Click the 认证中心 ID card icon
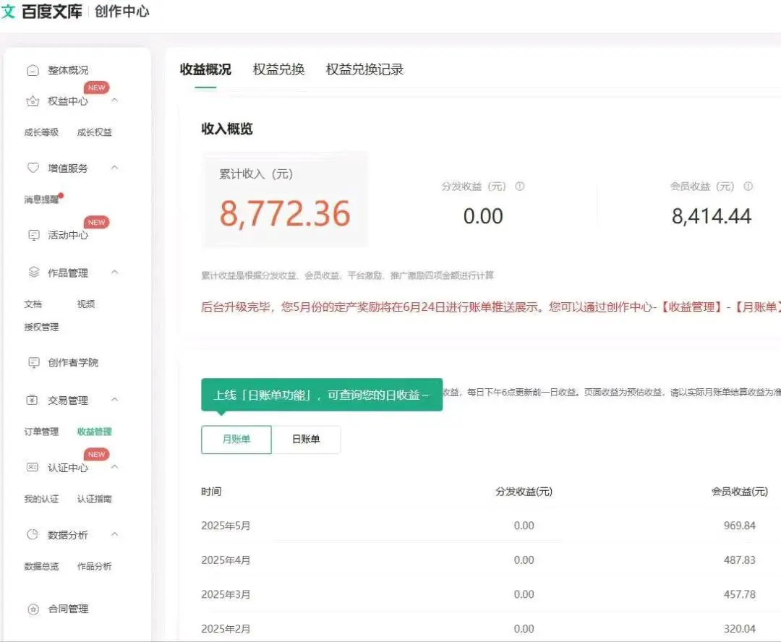The image size is (781, 642). (33, 467)
